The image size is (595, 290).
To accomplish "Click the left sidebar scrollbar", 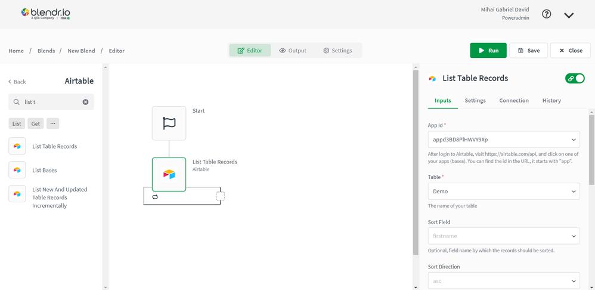I will tap(106, 177).
